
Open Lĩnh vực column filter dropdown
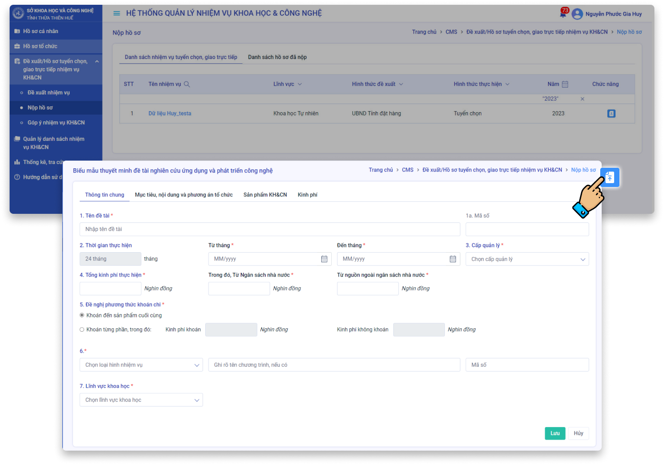pos(300,84)
